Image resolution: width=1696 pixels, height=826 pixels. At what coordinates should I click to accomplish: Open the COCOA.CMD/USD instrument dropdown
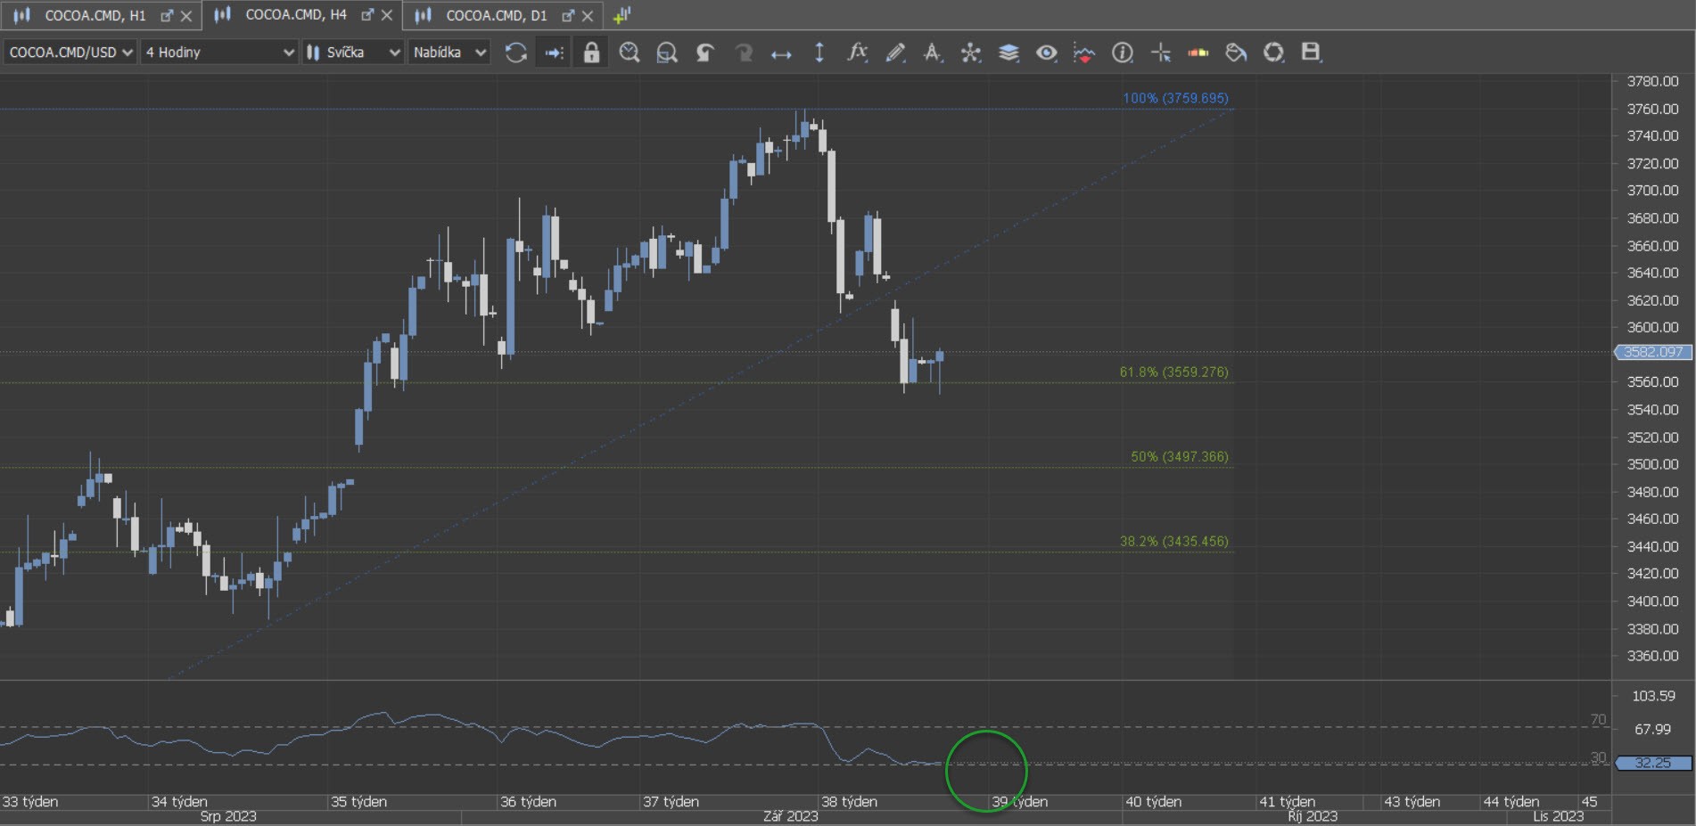[x=70, y=53]
